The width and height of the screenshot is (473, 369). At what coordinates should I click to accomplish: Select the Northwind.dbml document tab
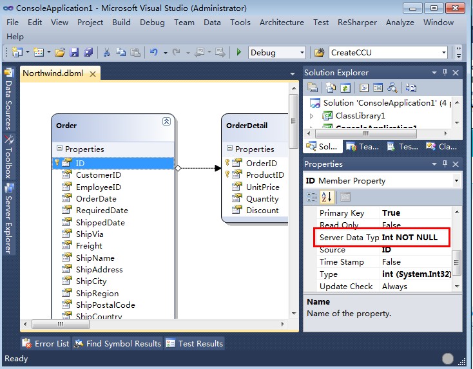[53, 73]
